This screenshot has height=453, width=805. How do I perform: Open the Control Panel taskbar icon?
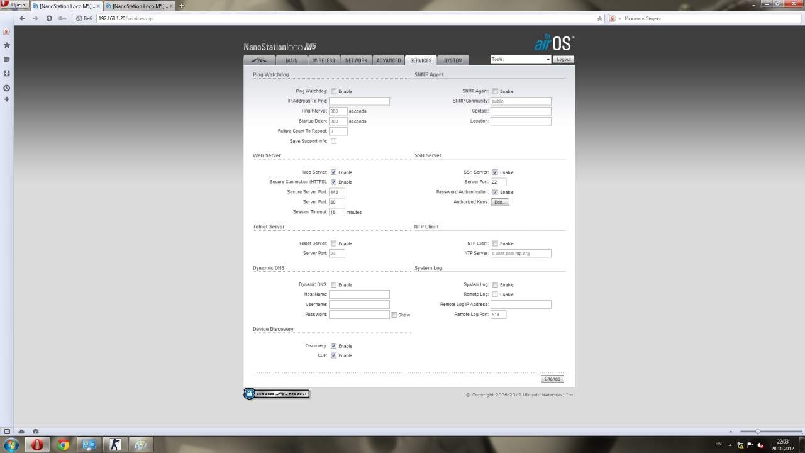[x=89, y=445]
